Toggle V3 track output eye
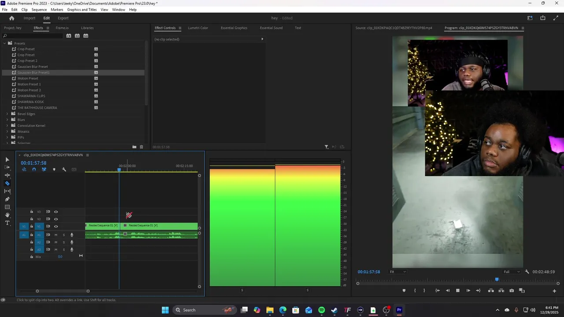 tap(56, 212)
